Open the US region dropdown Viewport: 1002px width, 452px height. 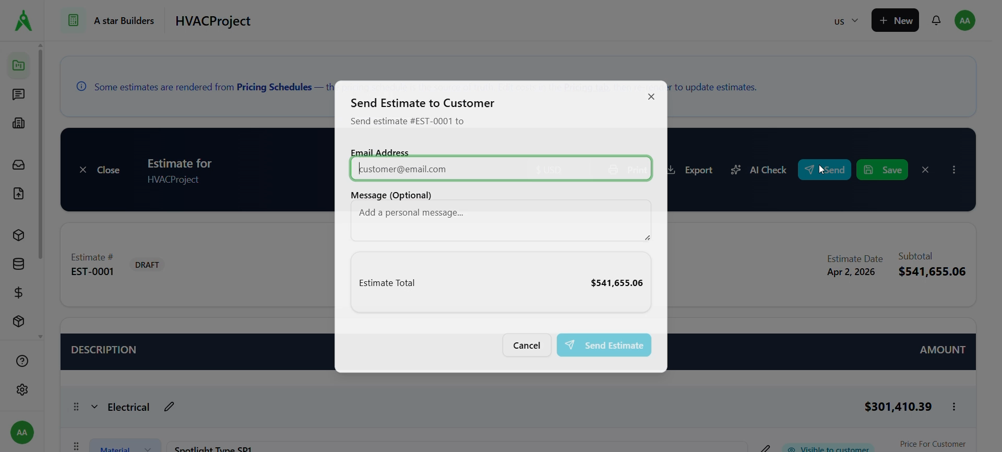(x=845, y=21)
